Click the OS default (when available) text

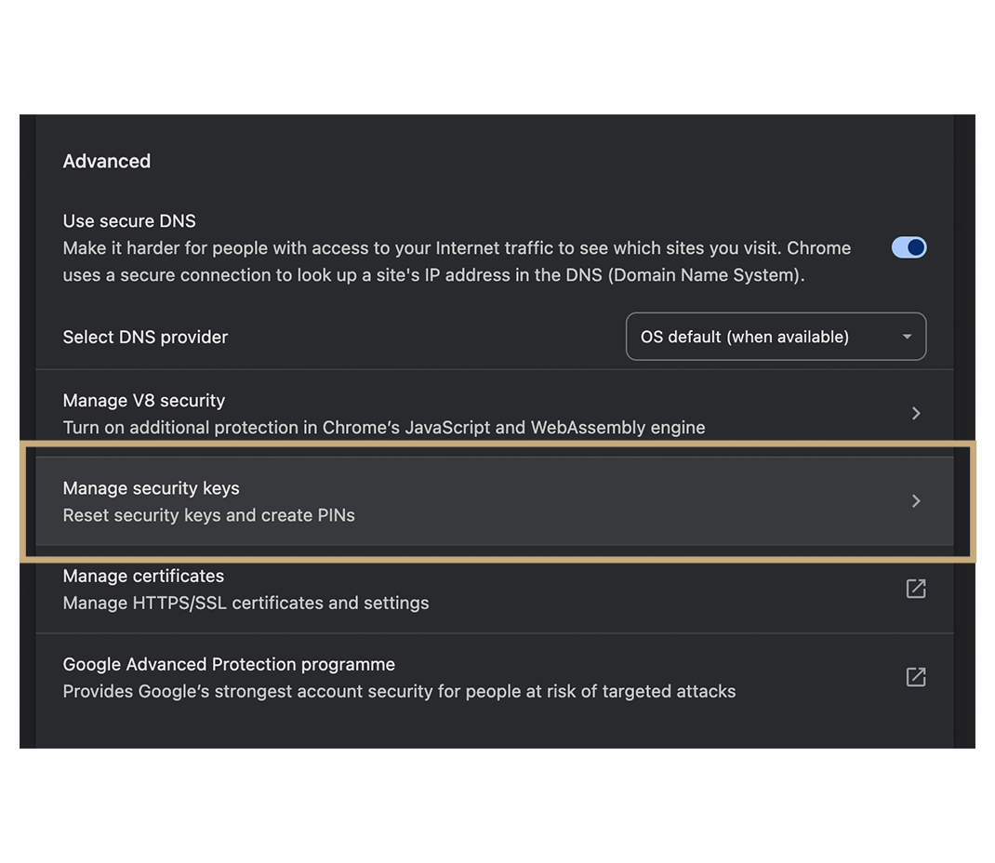click(x=745, y=337)
